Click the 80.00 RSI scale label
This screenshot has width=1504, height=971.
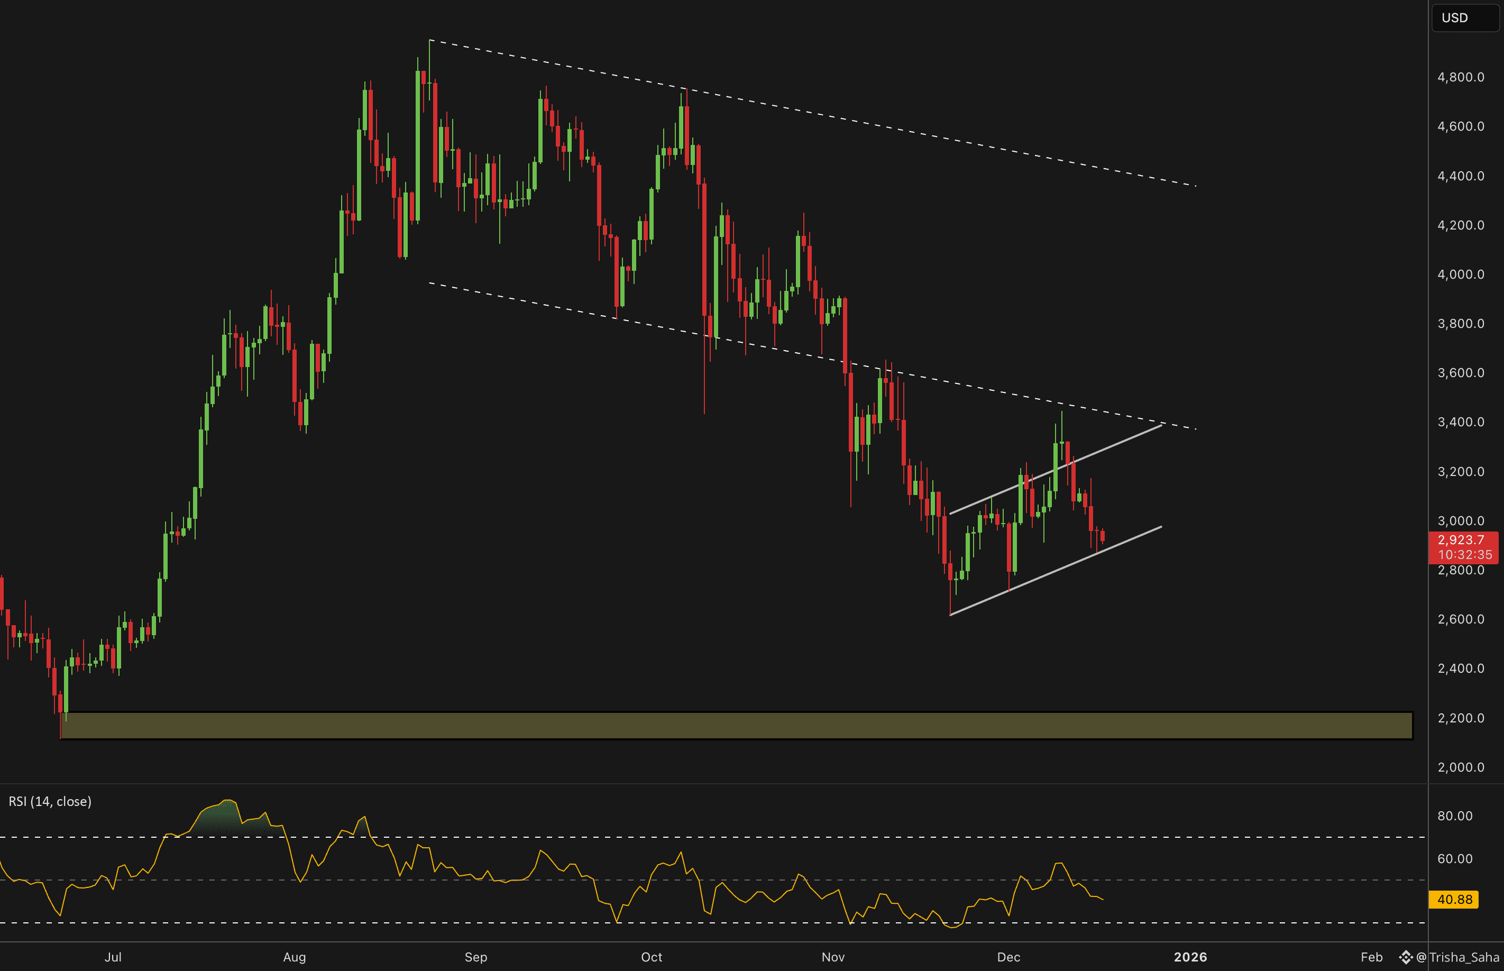pos(1455,816)
